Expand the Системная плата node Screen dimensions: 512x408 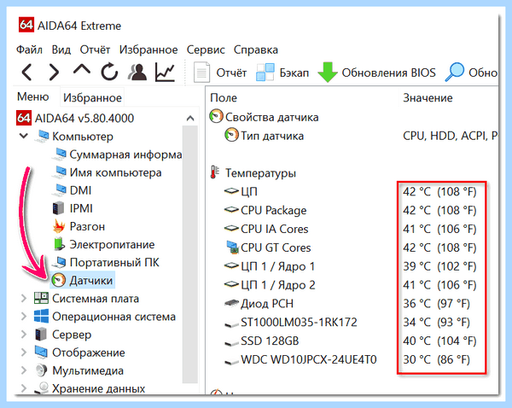click(x=24, y=298)
